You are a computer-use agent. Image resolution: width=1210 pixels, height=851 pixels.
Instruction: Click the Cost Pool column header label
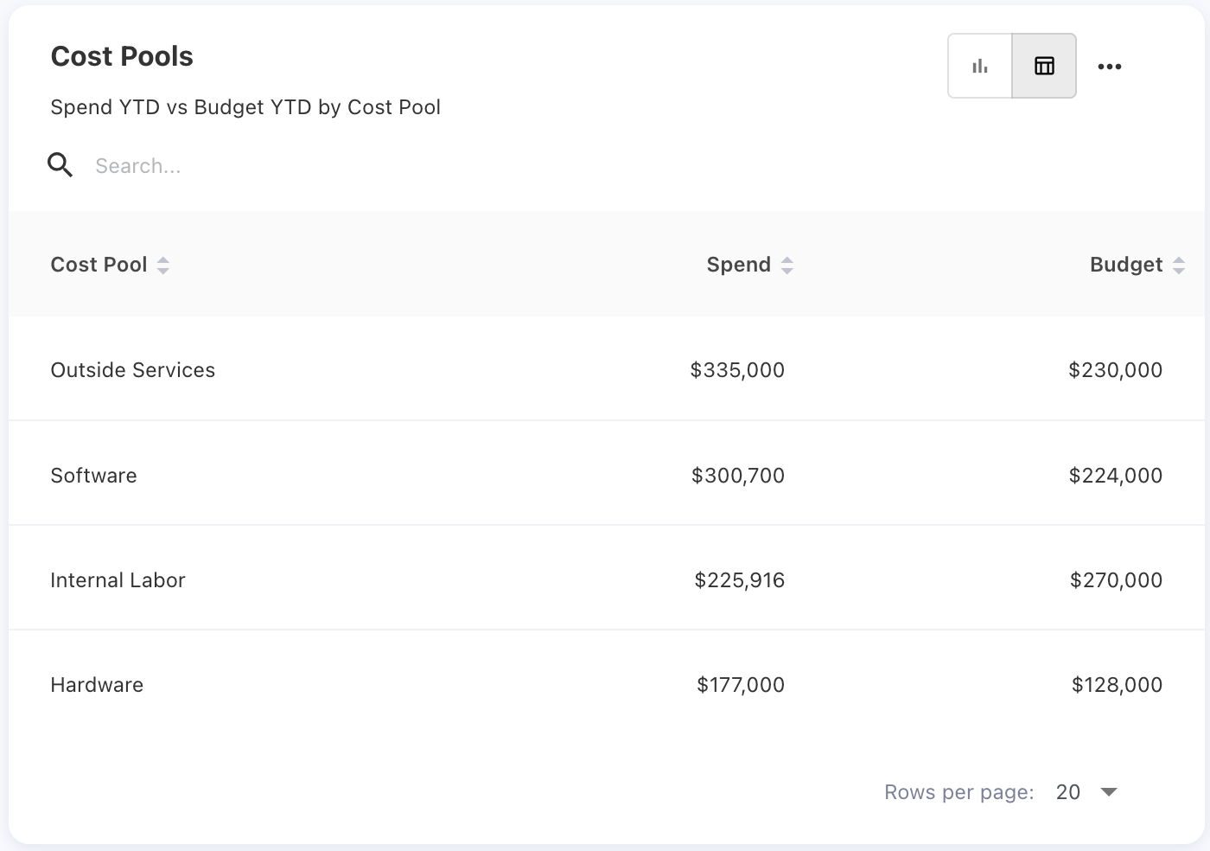coord(99,265)
